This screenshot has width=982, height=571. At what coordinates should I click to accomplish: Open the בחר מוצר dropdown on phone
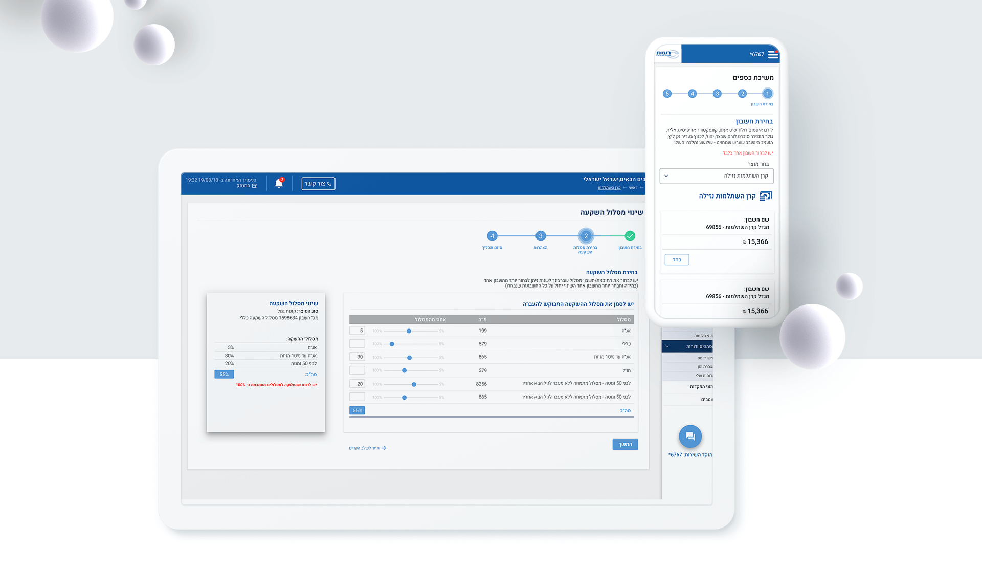tap(717, 176)
